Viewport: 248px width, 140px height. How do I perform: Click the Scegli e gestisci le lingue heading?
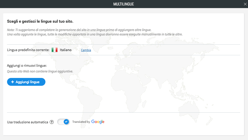tap(40, 21)
